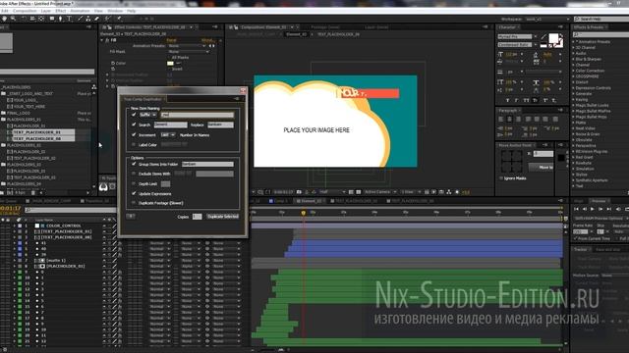Click the question mark help button
Screen dimensions: 629x353
tap(131, 216)
